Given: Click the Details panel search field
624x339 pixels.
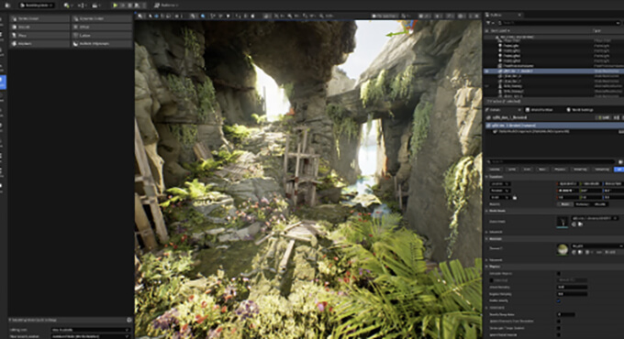Looking at the screenshot, I should 552,162.
